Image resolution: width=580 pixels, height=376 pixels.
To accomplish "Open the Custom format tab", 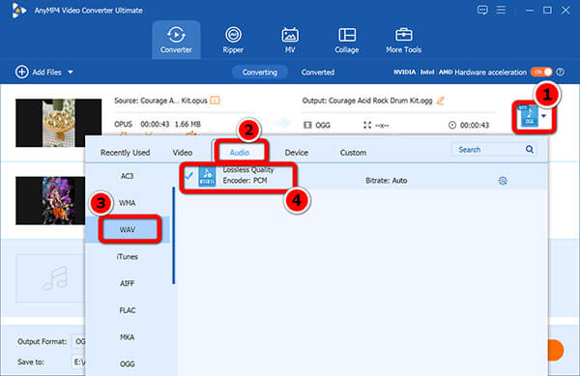I will 353,153.
